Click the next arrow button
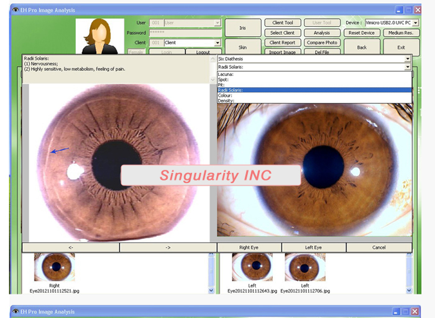Screen dimensions: 435x318 [168, 248]
